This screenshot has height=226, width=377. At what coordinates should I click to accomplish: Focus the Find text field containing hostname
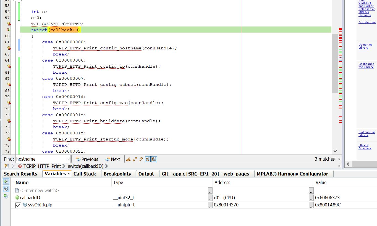click(41, 159)
